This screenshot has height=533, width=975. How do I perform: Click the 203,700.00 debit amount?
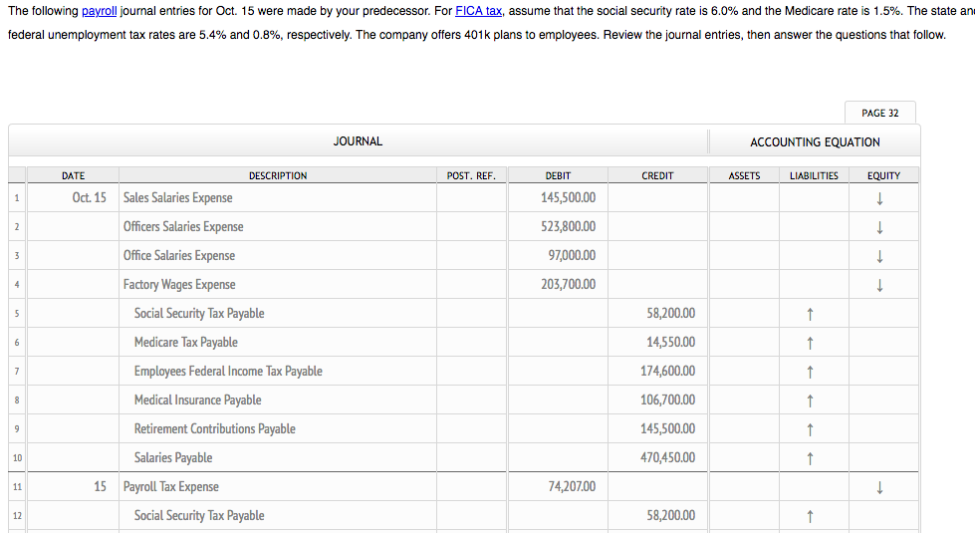[568, 284]
